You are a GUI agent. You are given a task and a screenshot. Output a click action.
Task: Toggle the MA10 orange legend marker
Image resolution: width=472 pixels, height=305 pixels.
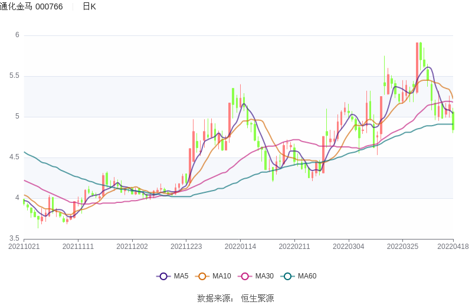pyautogui.click(x=202, y=276)
